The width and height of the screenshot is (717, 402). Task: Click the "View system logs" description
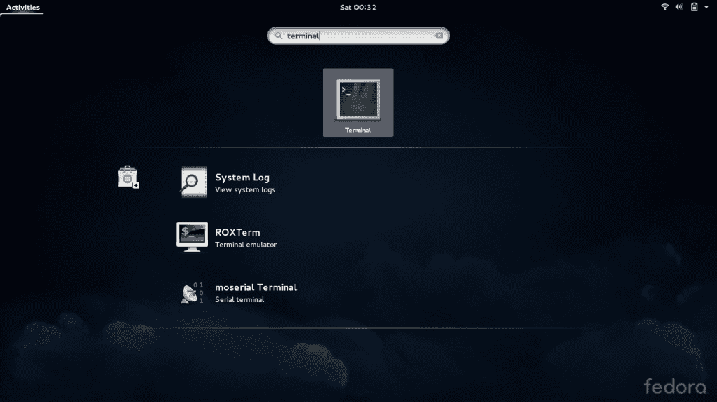pyautogui.click(x=245, y=190)
